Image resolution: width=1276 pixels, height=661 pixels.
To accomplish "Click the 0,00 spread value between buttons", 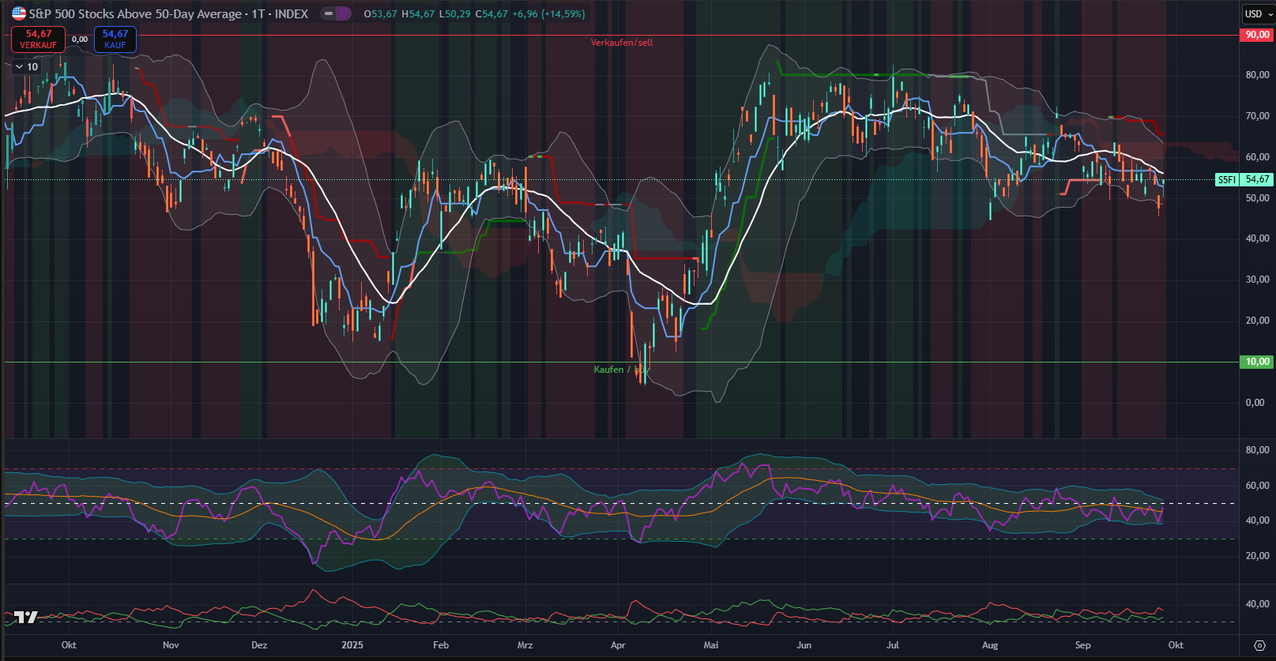I will (x=80, y=39).
